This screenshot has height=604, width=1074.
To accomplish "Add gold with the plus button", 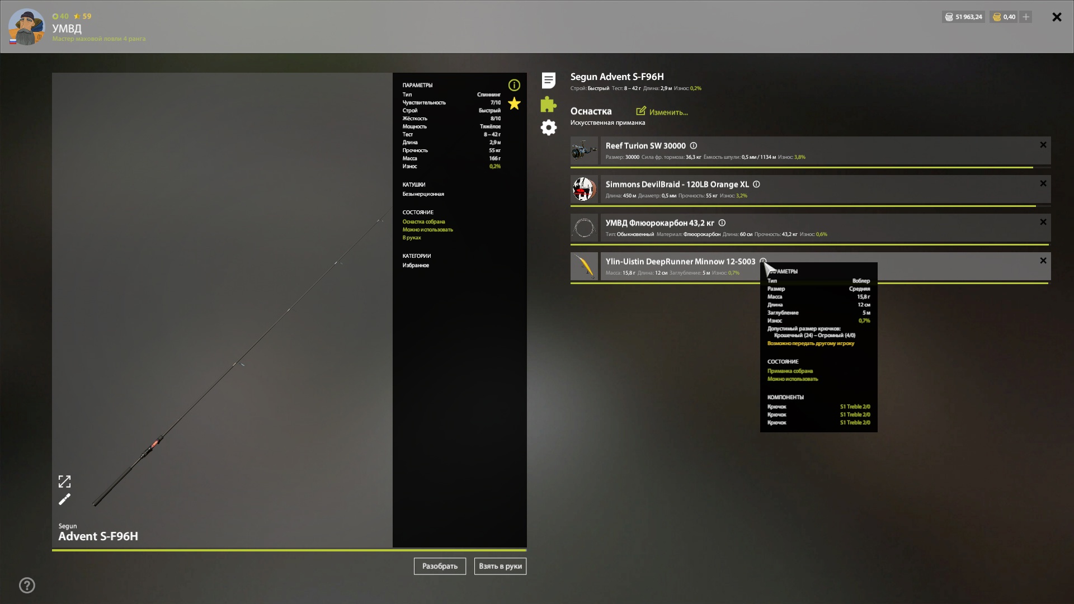I will [1026, 17].
